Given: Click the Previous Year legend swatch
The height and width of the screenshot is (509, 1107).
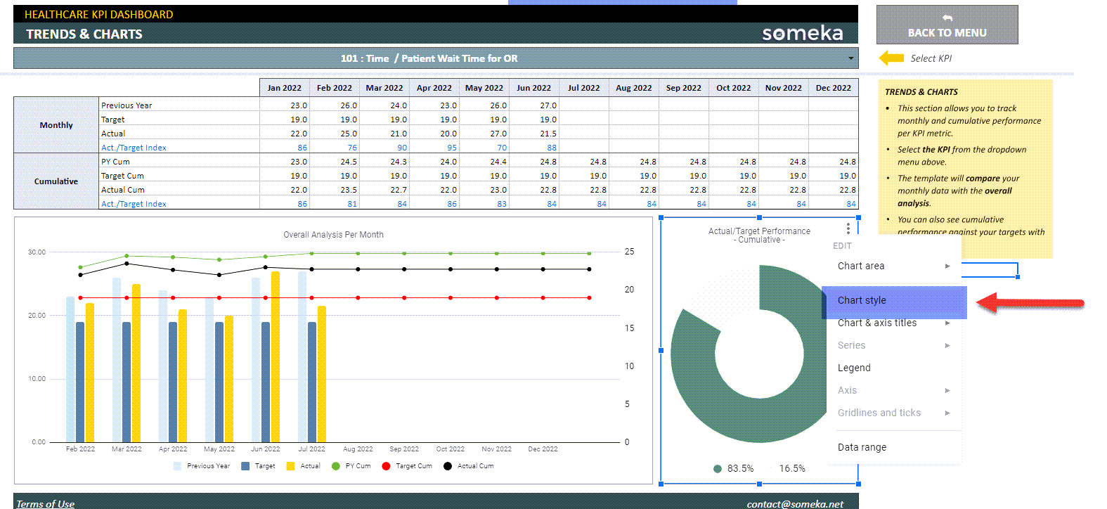Looking at the screenshot, I should [x=177, y=466].
